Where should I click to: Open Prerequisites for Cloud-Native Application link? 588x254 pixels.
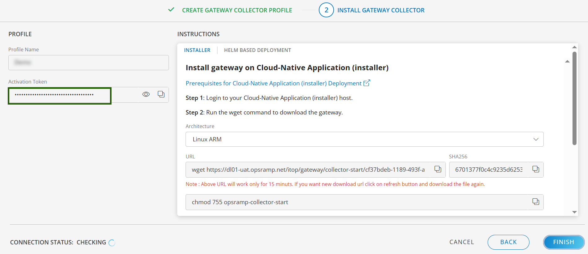point(273,83)
